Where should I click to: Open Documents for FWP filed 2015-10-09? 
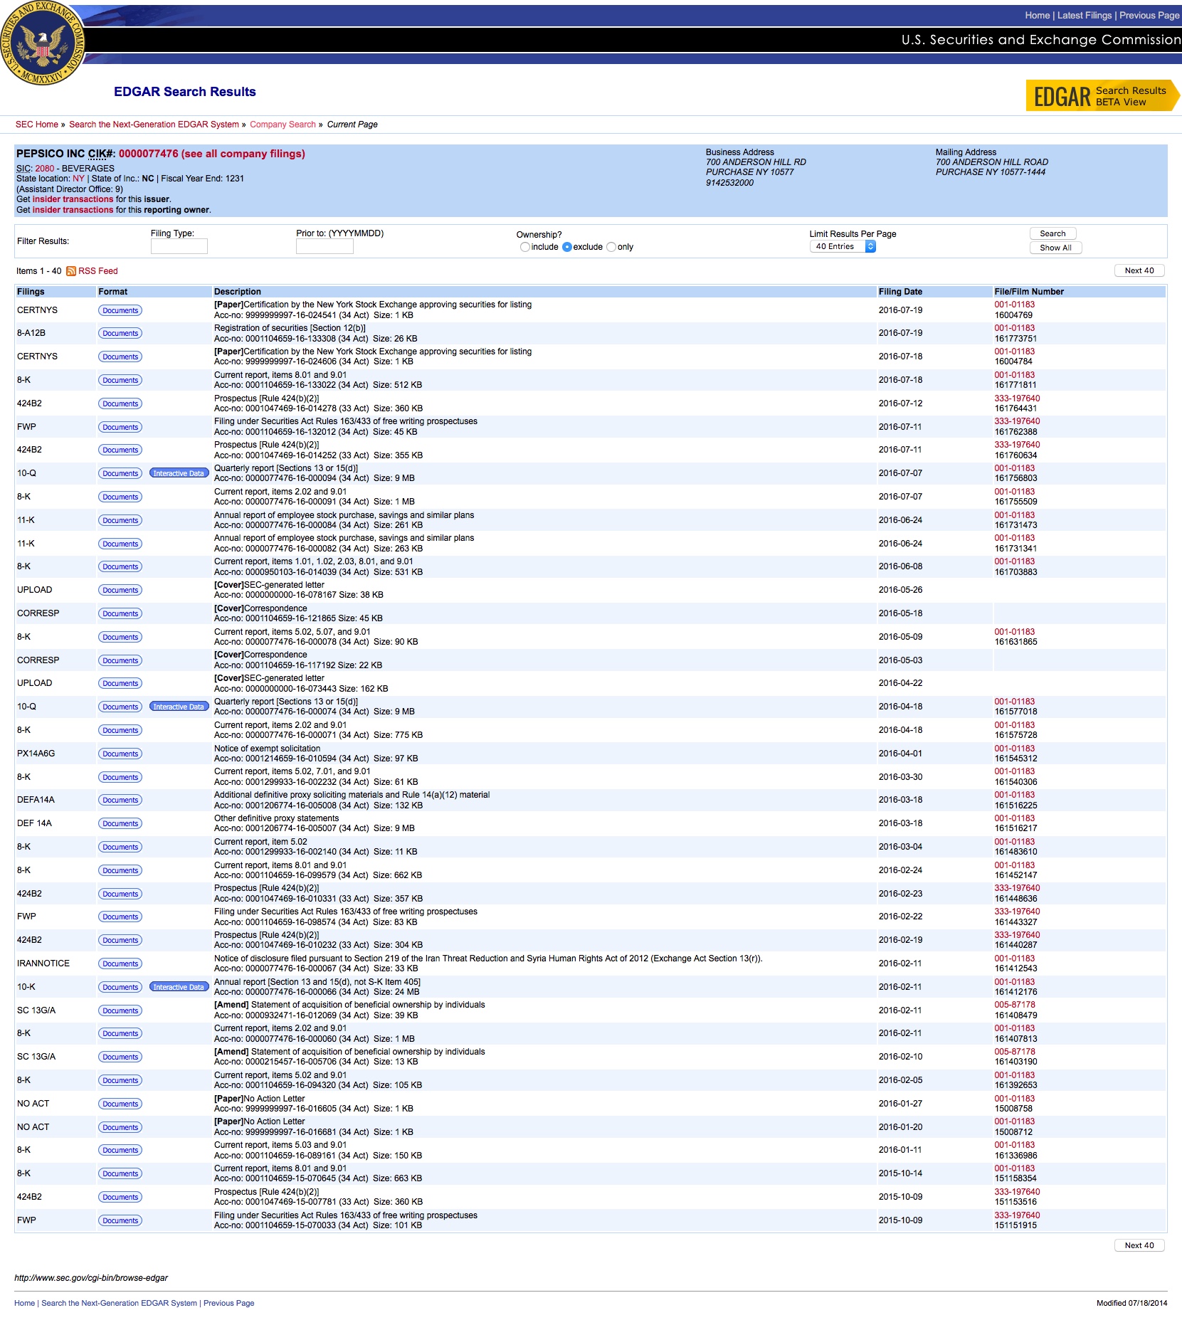[120, 1220]
